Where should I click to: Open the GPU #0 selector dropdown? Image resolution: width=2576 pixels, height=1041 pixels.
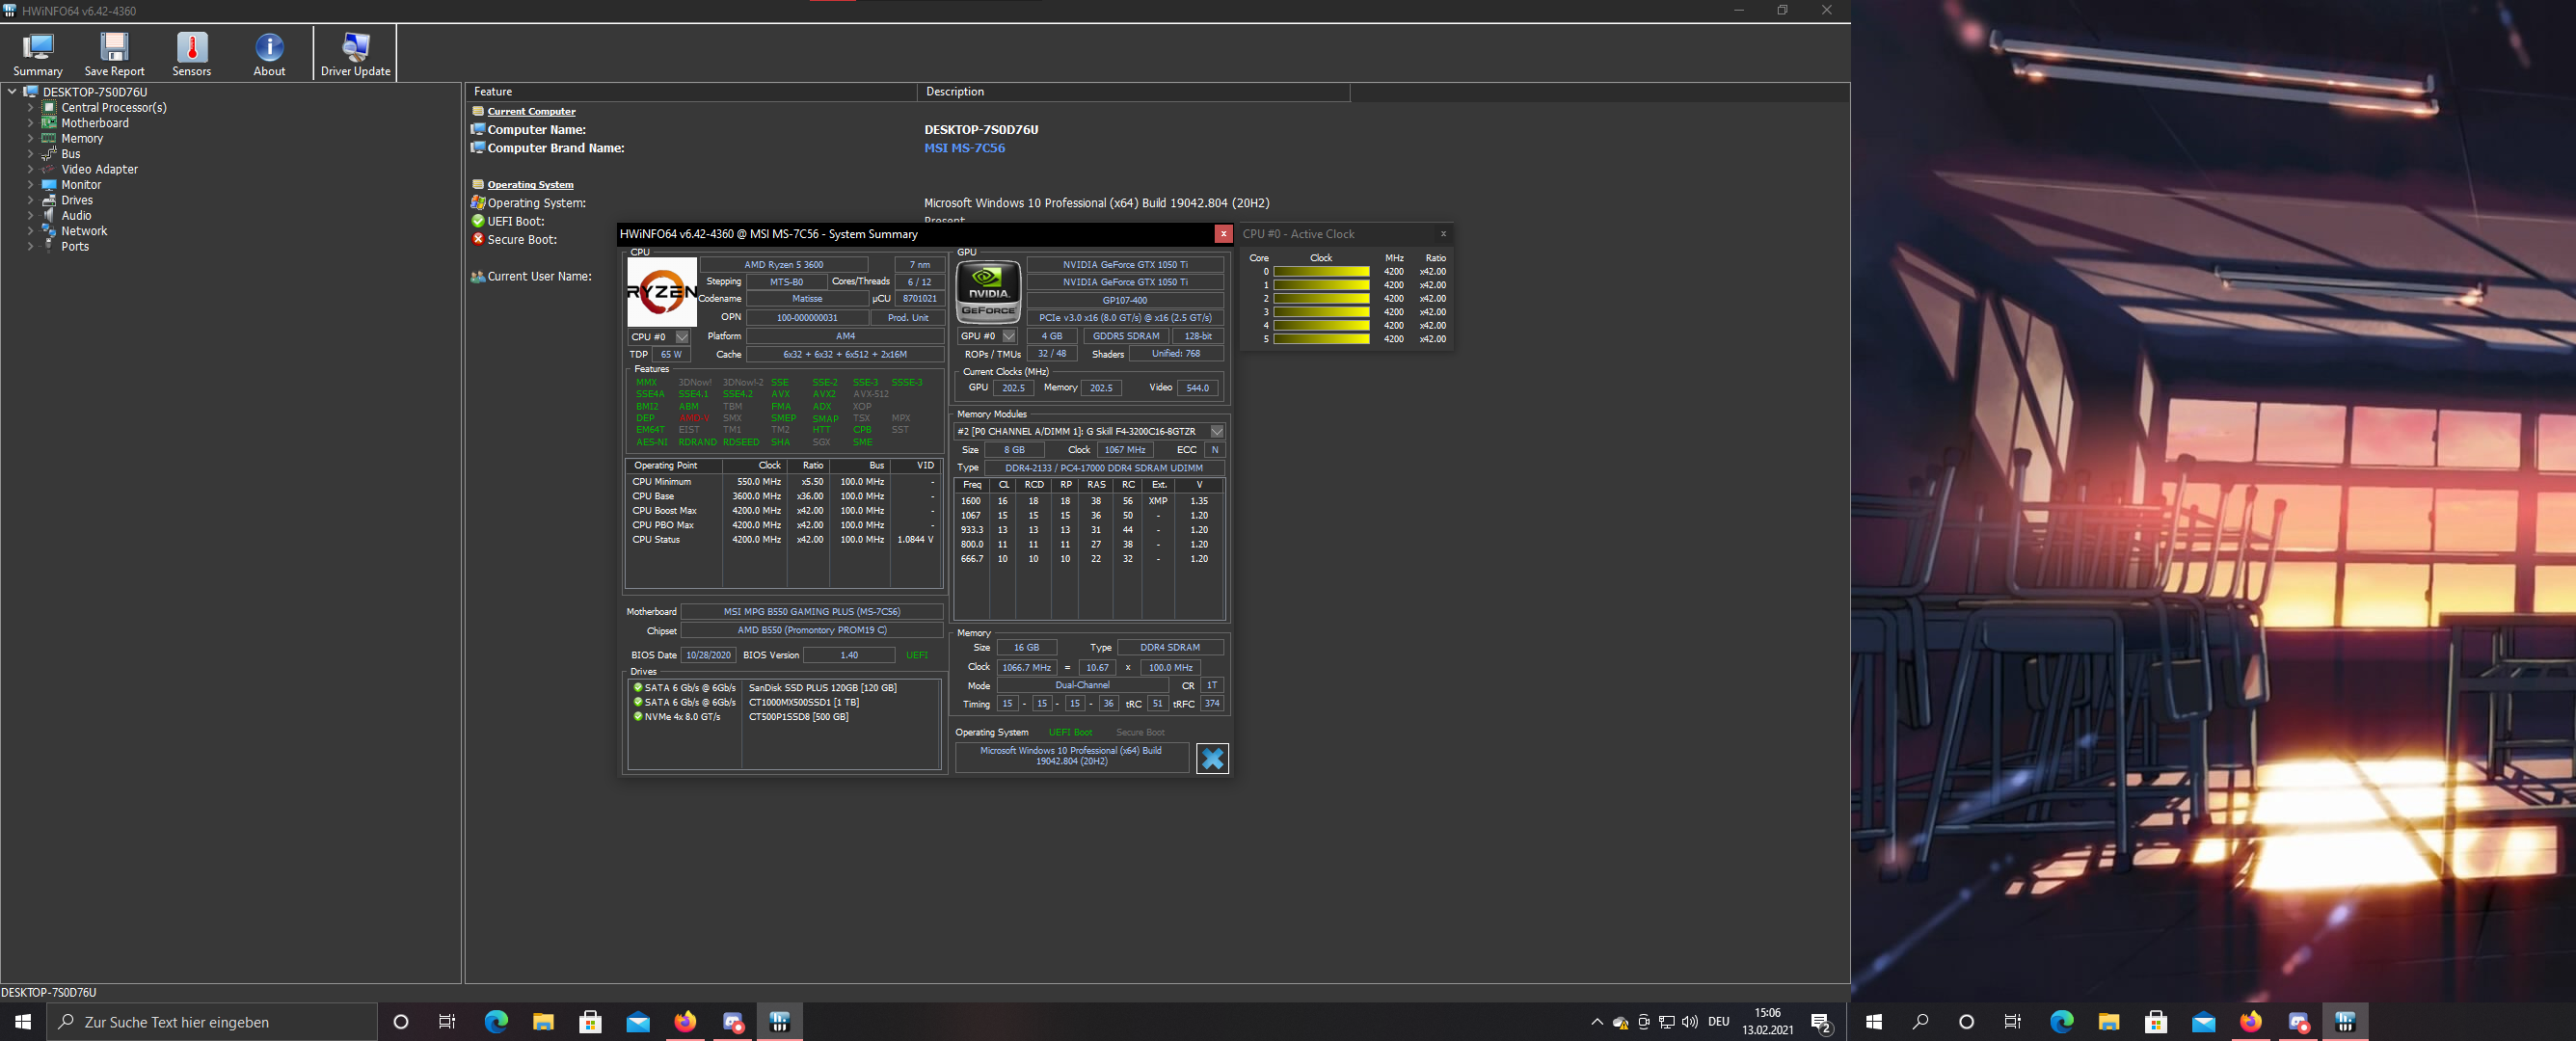click(x=1009, y=336)
